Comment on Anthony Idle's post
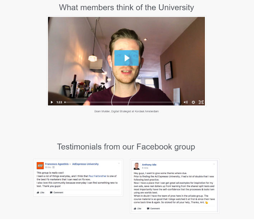Viewport: 254px width, 222px height. (153, 208)
